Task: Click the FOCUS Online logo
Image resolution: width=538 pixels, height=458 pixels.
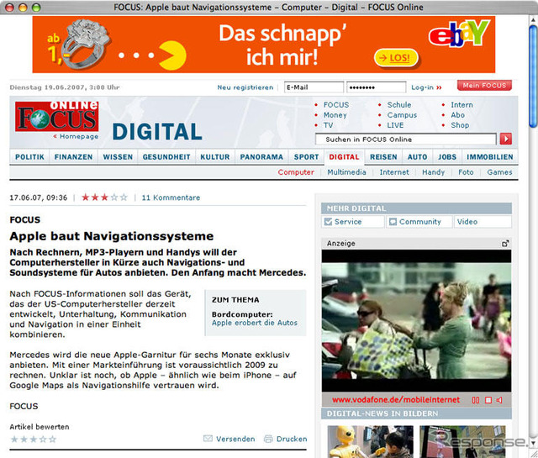Action: point(56,116)
